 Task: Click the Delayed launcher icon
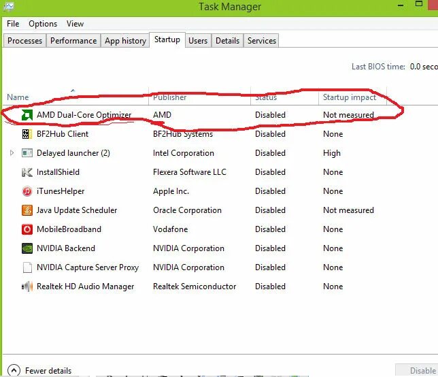(x=27, y=153)
